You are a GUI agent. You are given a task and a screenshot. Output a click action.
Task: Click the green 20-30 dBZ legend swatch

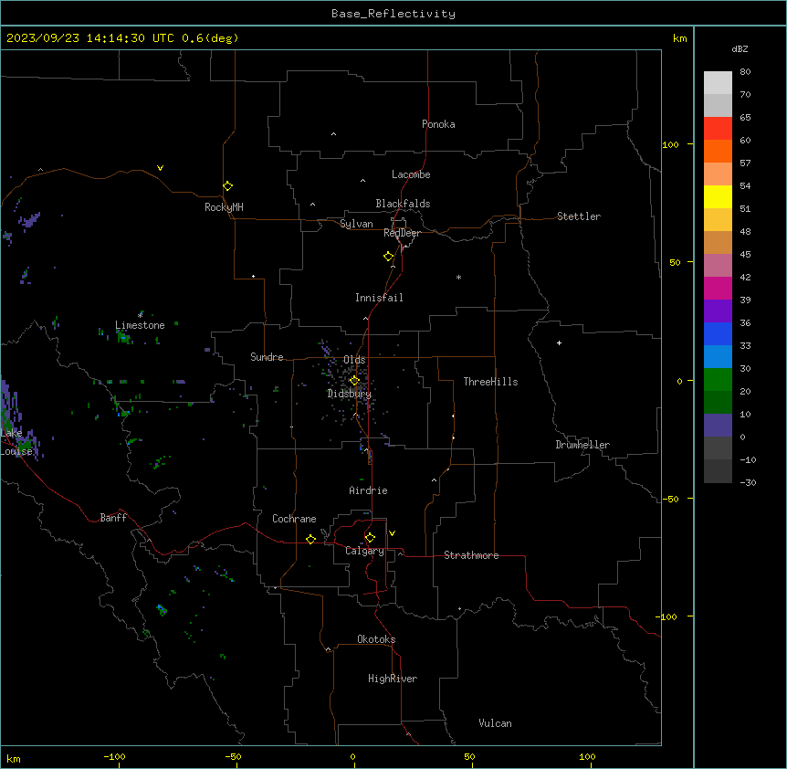718,380
